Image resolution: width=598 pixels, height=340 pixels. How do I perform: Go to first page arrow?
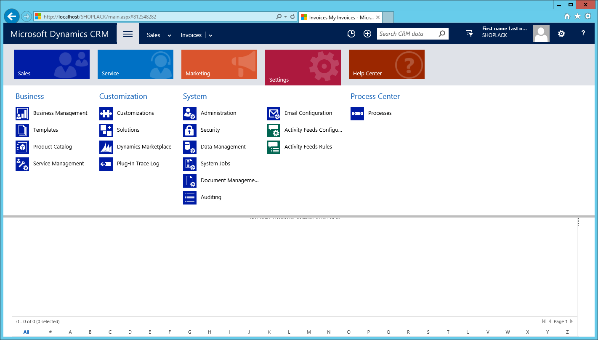[544, 321]
